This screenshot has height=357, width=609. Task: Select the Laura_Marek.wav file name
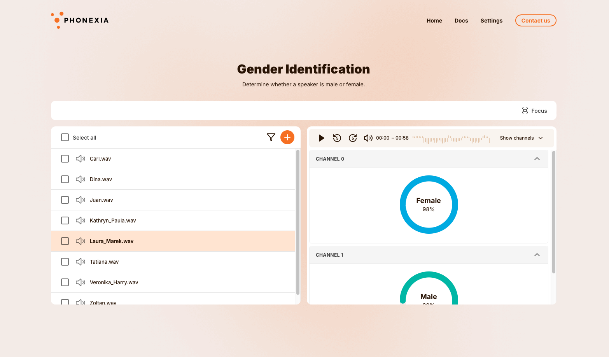click(112, 241)
